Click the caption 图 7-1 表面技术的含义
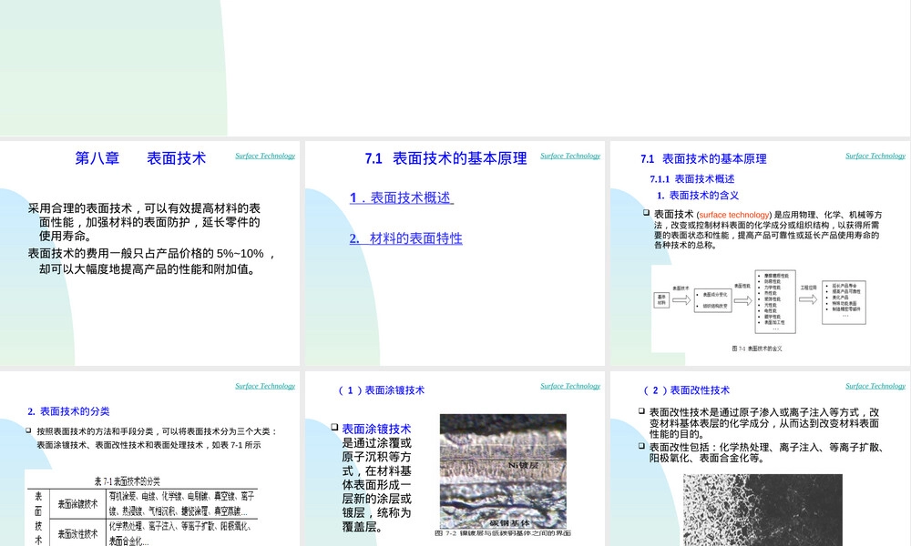The width and height of the screenshot is (911, 546). [x=756, y=349]
